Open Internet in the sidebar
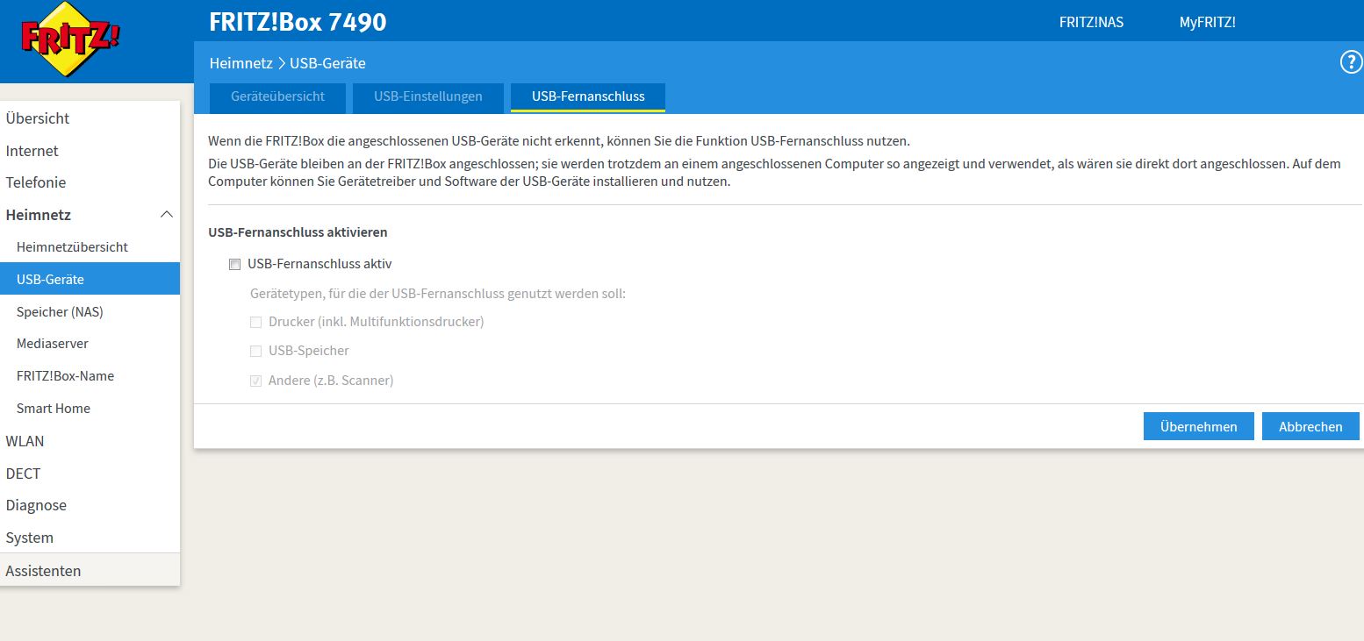This screenshot has height=641, width=1364. 90,151
